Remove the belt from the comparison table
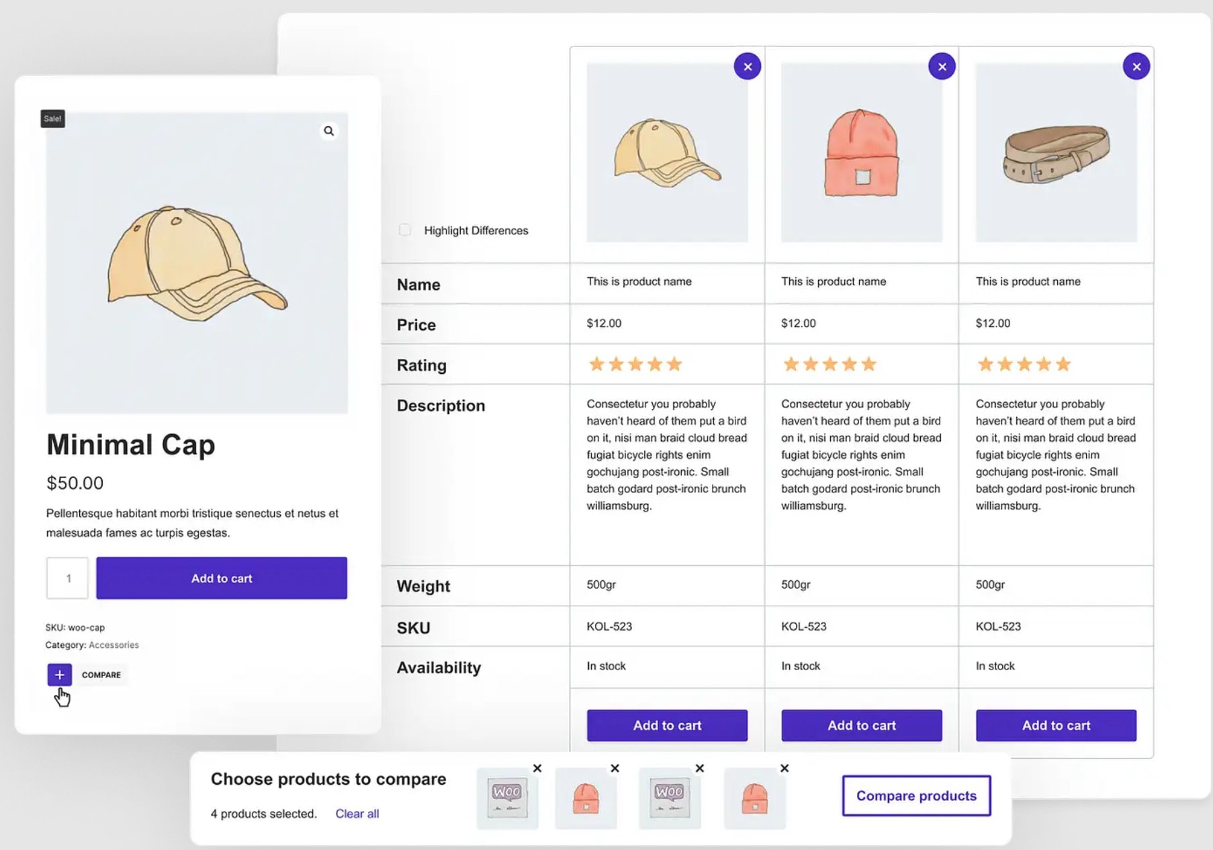Viewport: 1213px width, 850px height. coord(1136,66)
